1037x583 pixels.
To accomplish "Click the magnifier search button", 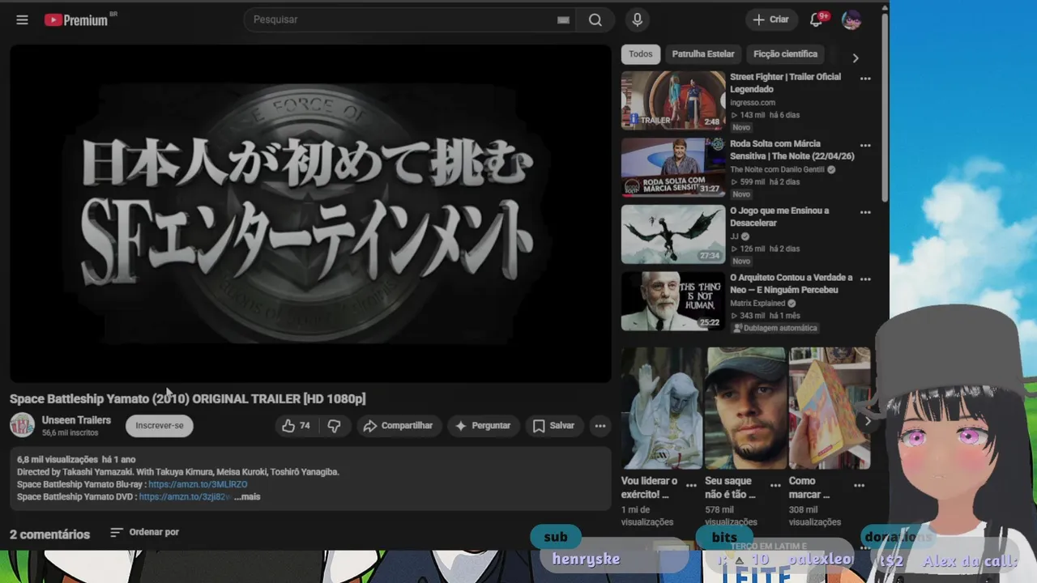I will tap(595, 19).
